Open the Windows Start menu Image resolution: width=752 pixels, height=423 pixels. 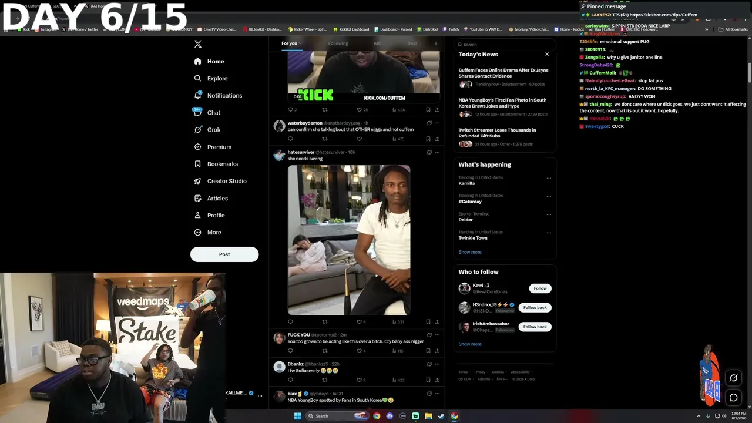pos(297,416)
